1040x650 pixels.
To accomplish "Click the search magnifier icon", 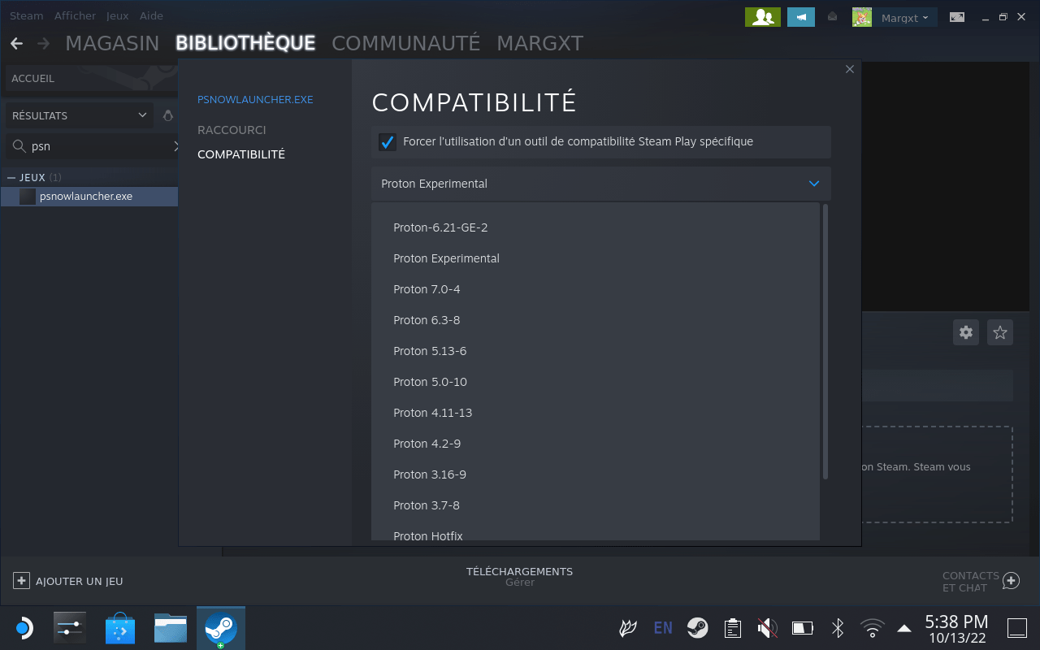I will pos(18,146).
